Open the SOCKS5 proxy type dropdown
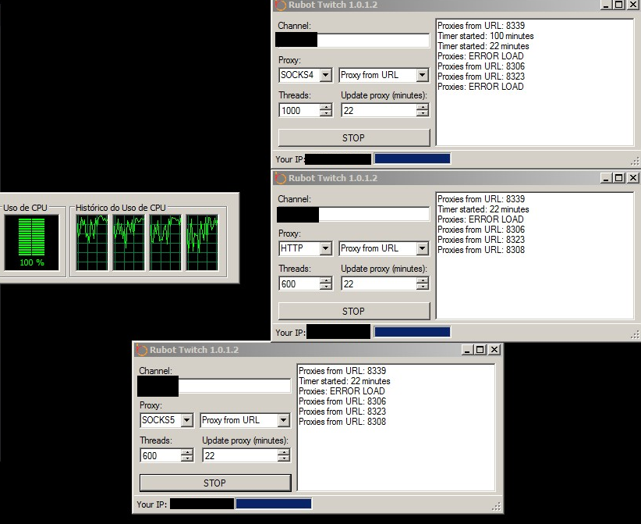The height and width of the screenshot is (524, 641). coord(186,421)
